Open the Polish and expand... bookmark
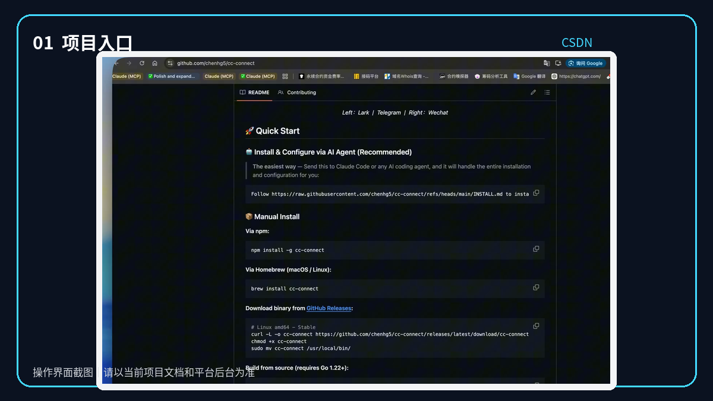 pos(172,76)
